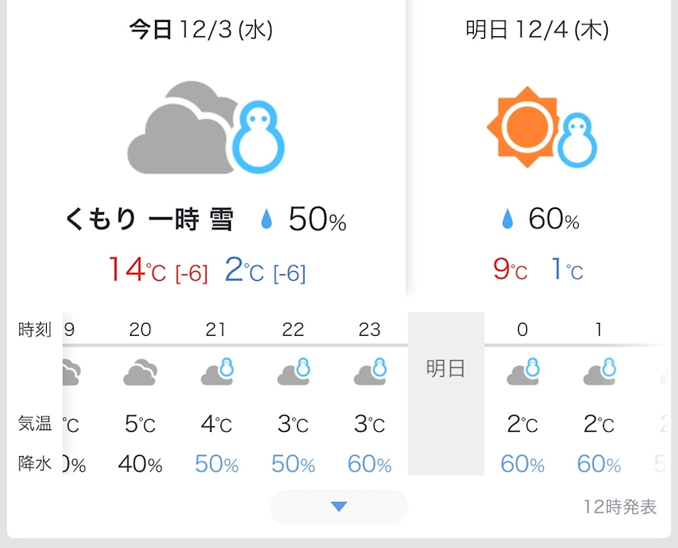Image resolution: width=678 pixels, height=548 pixels.
Task: Click tomorrow's sun and snowman icon
Action: pos(541,128)
